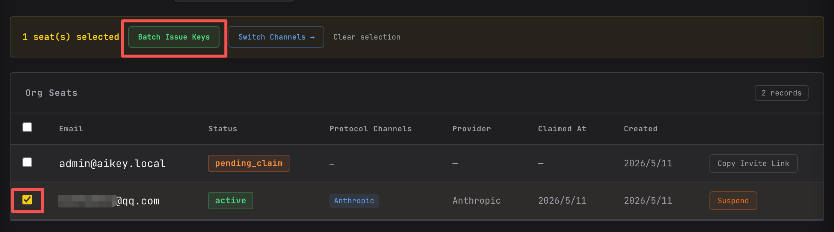Image resolution: width=834 pixels, height=232 pixels.
Task: Suspend the active qq.com seat
Action: (x=733, y=201)
